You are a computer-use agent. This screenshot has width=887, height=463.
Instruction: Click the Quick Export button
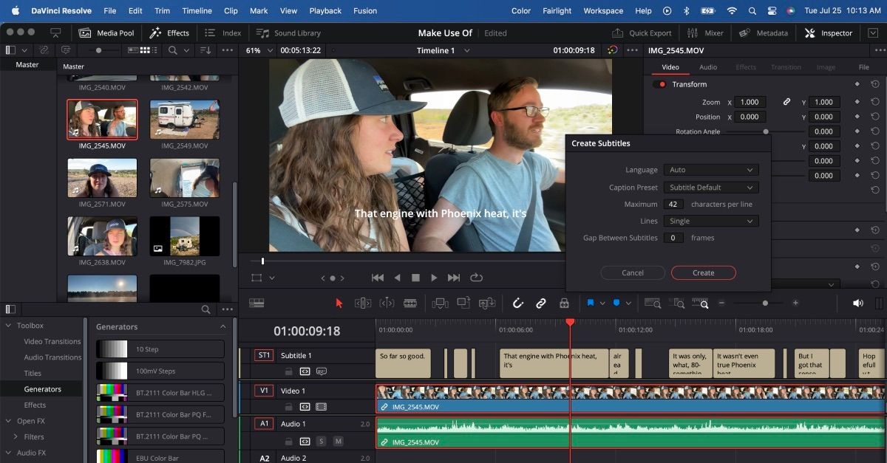[642, 32]
